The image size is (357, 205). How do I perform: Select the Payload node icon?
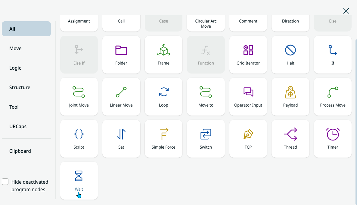[290, 92]
